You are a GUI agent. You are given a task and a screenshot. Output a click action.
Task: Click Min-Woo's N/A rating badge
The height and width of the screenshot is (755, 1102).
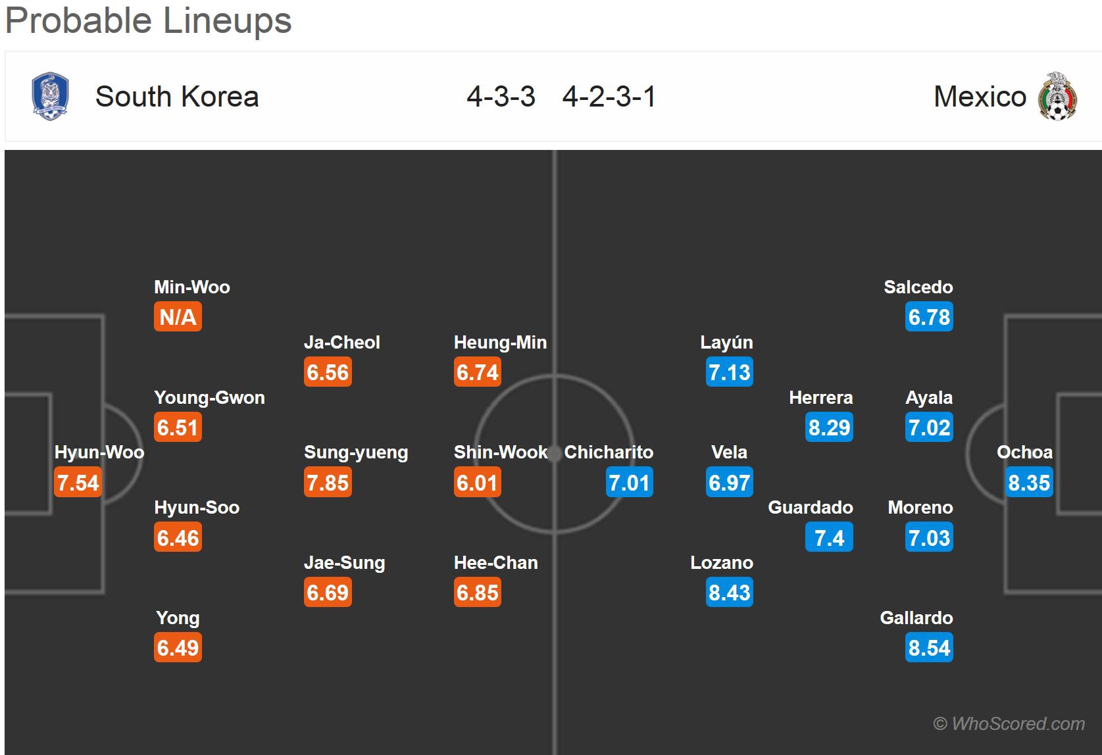click(x=178, y=317)
